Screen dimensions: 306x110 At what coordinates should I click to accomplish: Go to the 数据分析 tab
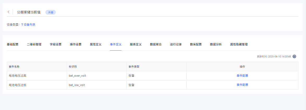(216, 45)
